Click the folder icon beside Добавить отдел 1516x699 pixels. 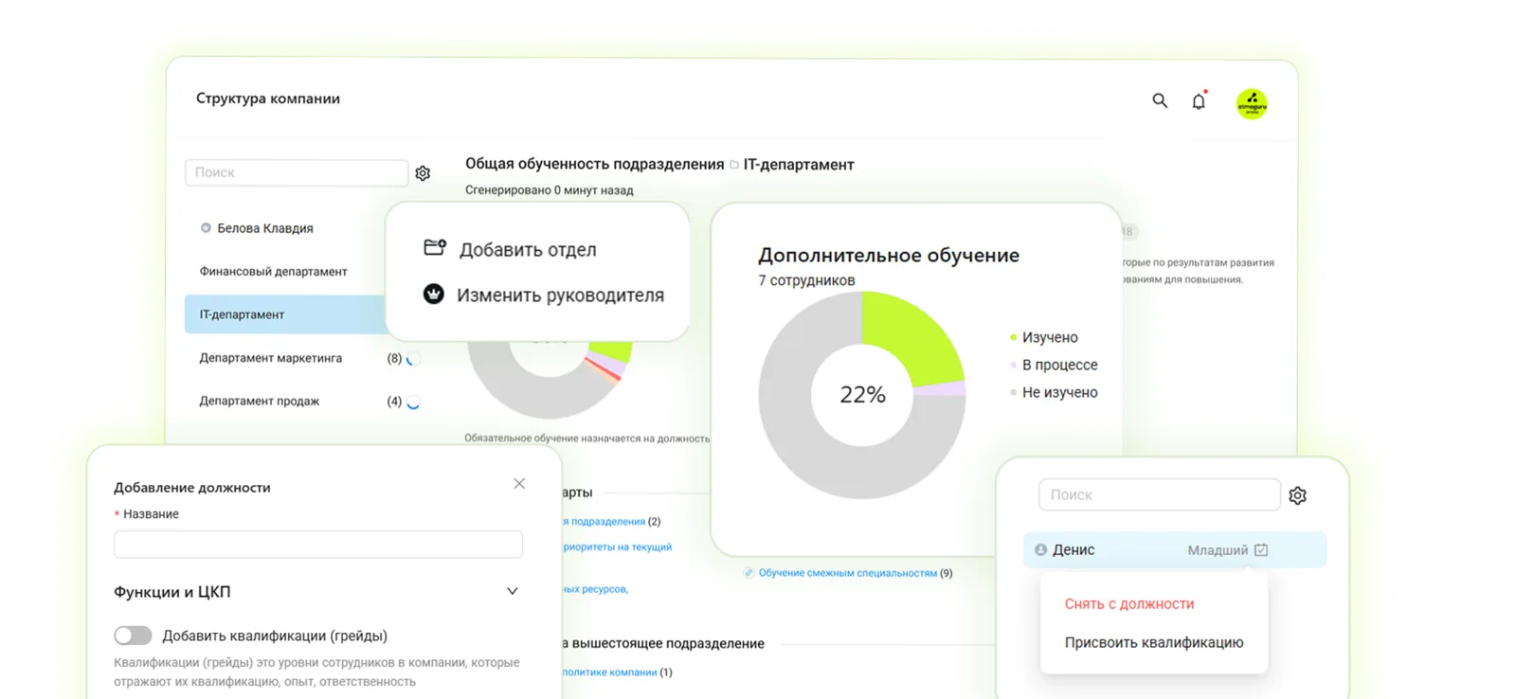[x=435, y=247]
